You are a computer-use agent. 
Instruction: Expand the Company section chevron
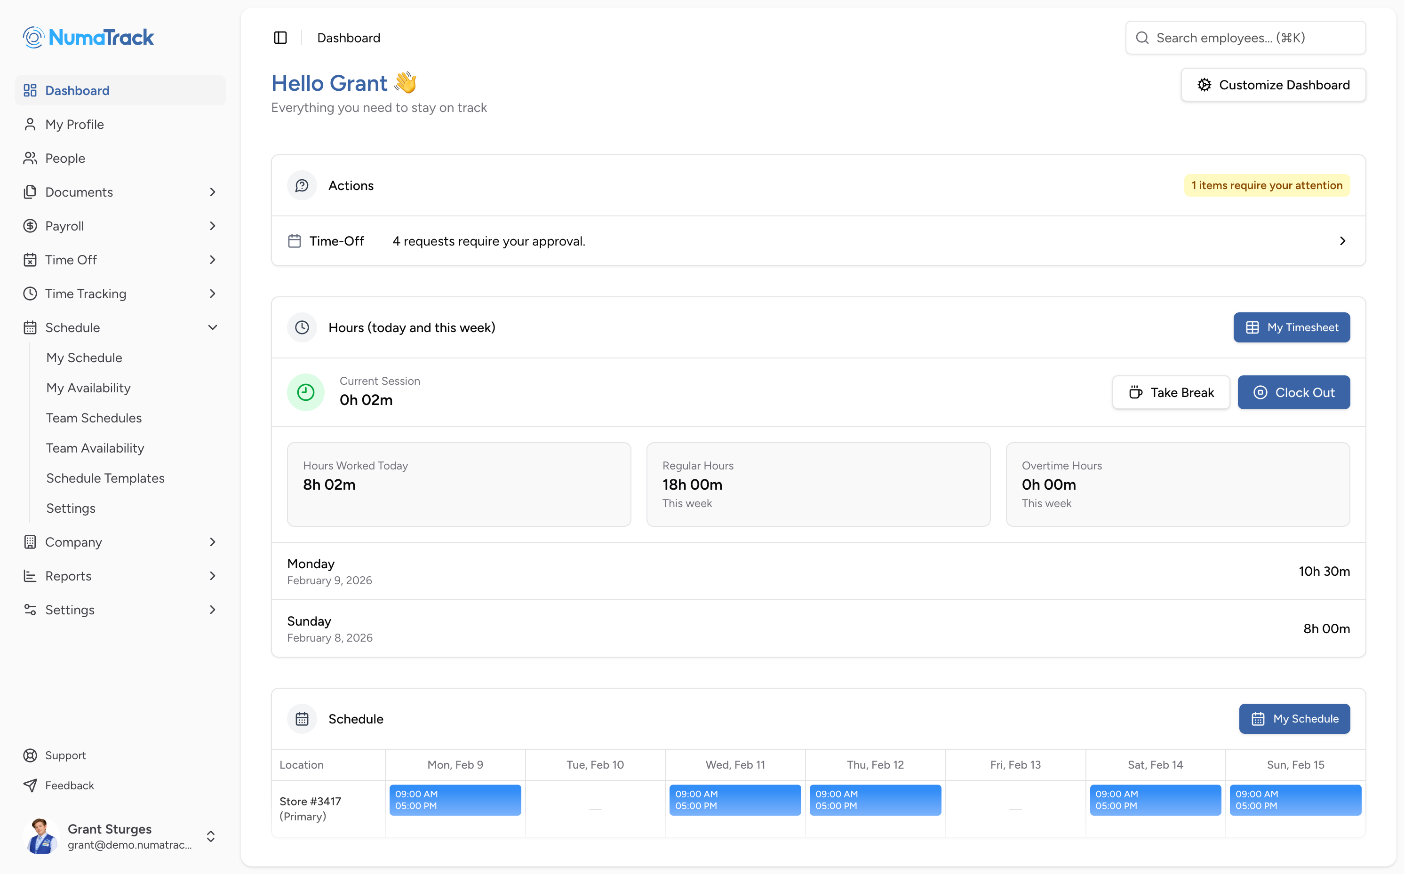coord(212,541)
